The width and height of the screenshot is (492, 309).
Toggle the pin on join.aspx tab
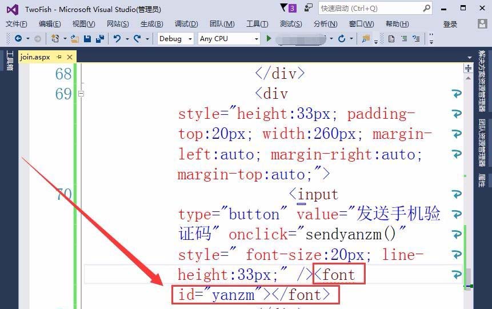tap(59, 57)
